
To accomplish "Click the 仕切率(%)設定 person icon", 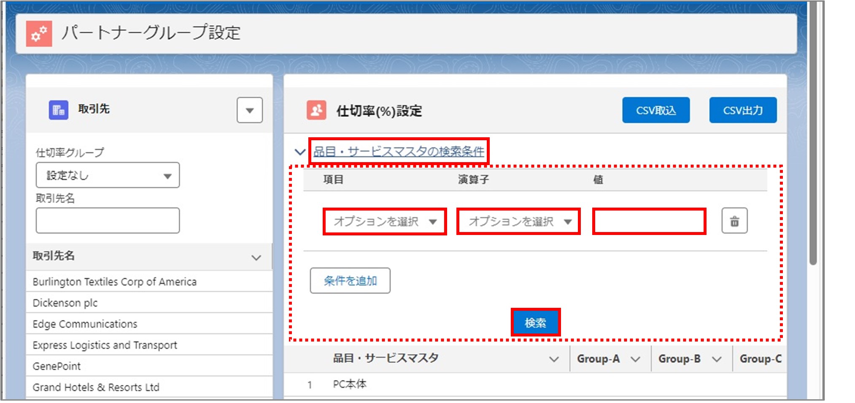I will 316,110.
